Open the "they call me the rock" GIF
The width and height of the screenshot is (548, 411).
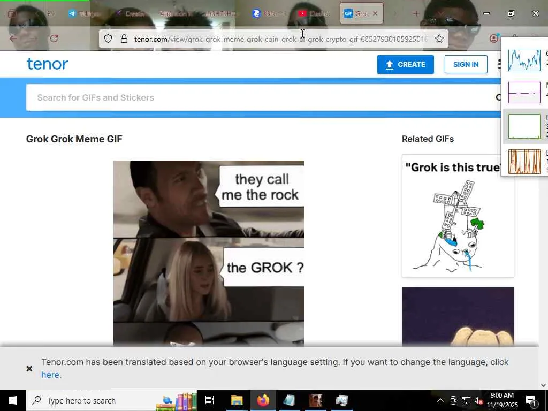coord(209,253)
